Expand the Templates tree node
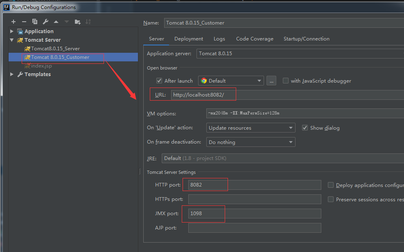The height and width of the screenshot is (252, 404). pos(11,74)
